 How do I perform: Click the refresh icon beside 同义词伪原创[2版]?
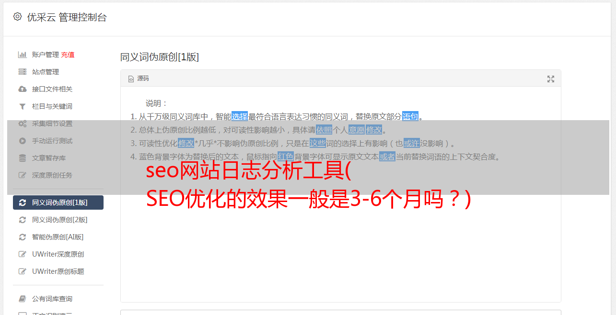tap(22, 220)
